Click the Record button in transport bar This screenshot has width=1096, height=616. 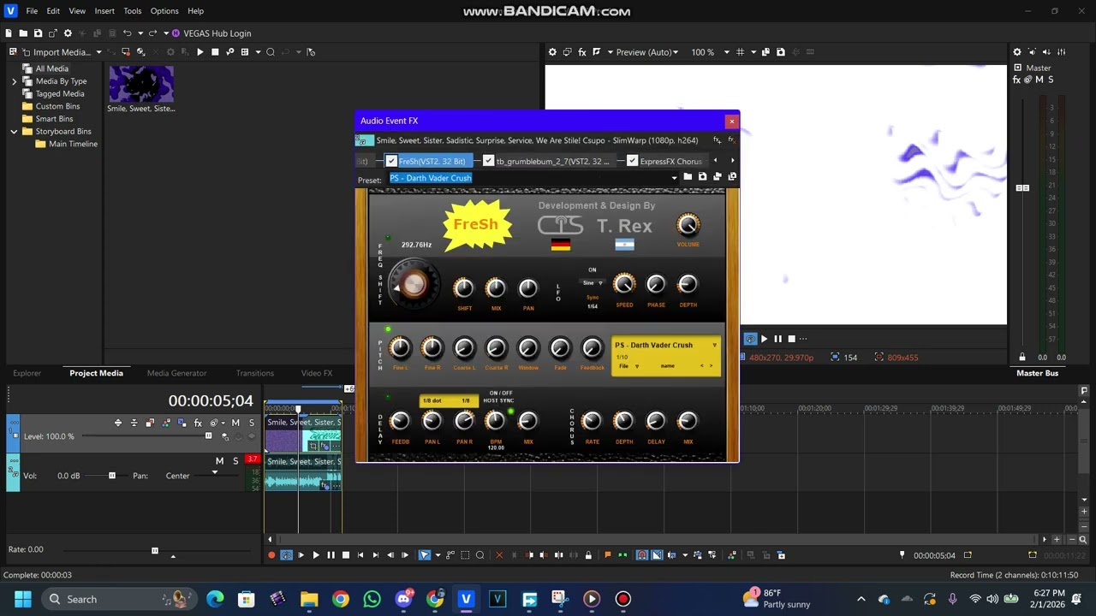[x=271, y=555]
